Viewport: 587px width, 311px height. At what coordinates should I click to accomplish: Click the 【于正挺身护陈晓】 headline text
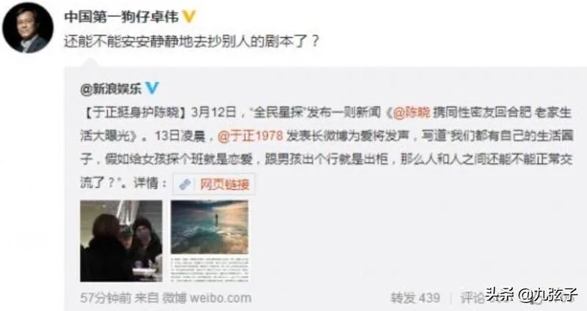134,113
